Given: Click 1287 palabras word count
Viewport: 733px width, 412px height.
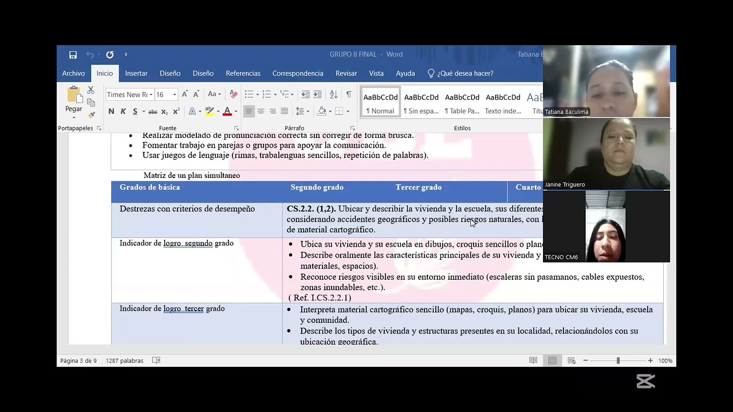Looking at the screenshot, I should click(x=124, y=360).
